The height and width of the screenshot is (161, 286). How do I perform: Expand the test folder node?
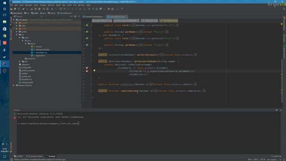(x=20, y=62)
